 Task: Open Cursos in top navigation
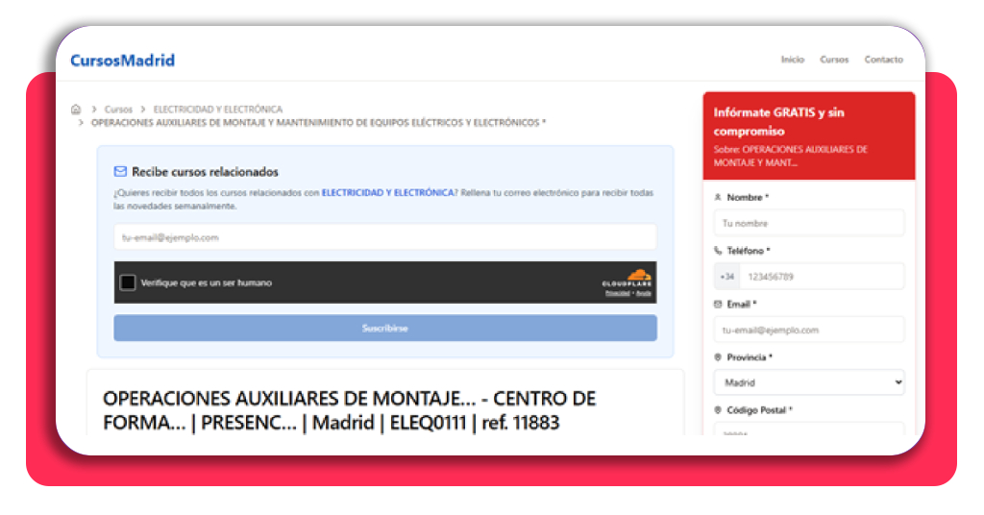tap(834, 60)
